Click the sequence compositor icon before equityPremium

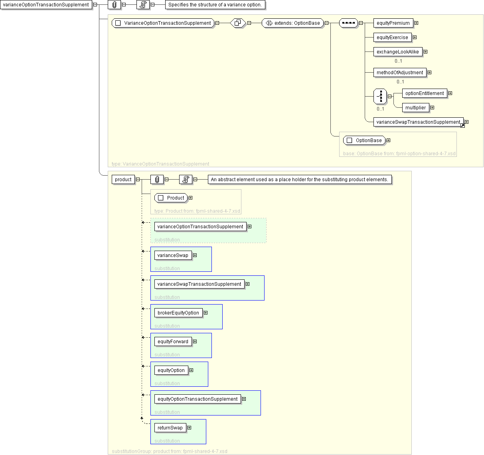click(348, 23)
